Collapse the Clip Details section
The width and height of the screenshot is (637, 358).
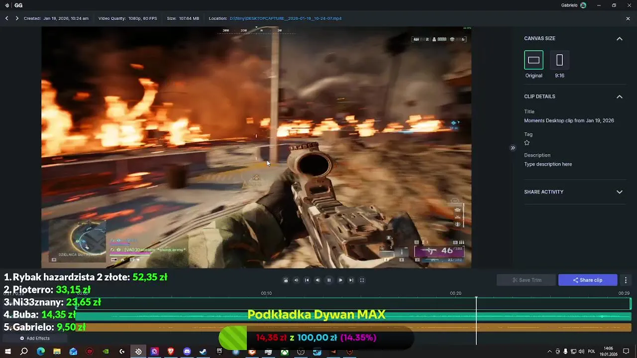coord(620,96)
